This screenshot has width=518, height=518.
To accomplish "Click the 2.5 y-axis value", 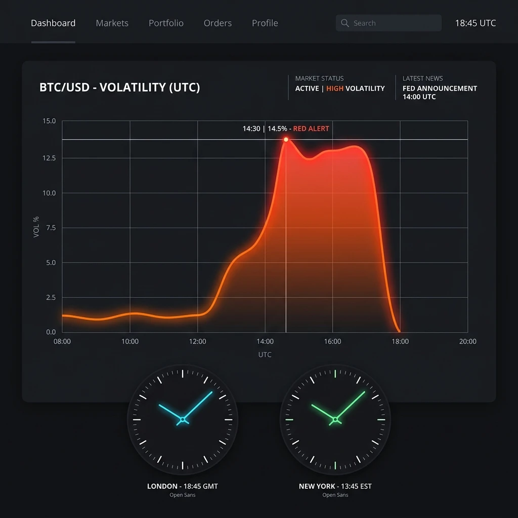I will click(51, 297).
